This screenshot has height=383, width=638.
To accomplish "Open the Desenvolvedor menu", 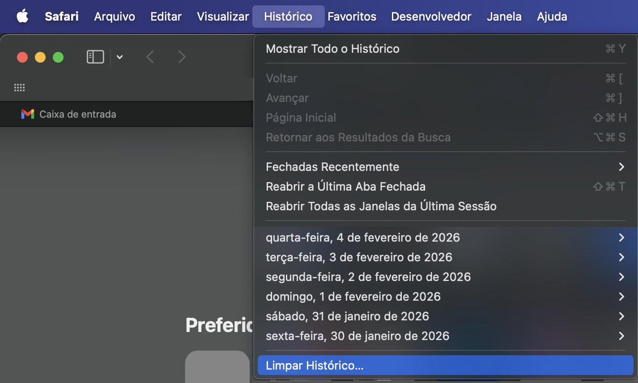I will tap(431, 17).
